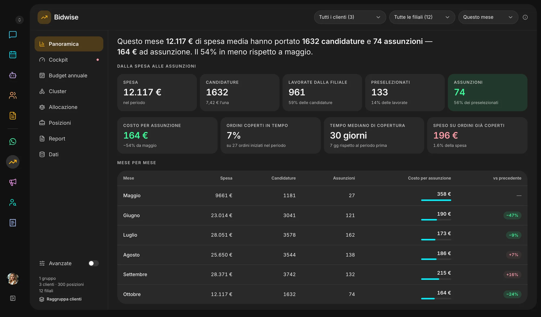The image size is (541, 317).
Task: Open the user avatar profile
Action: coord(13,279)
